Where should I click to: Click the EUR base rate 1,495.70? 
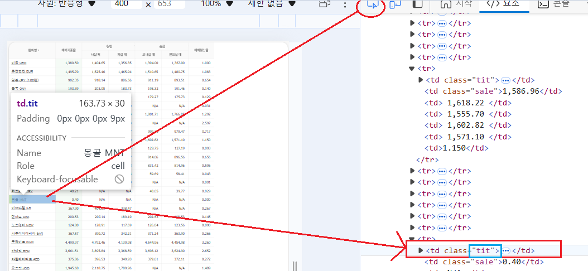pos(71,71)
